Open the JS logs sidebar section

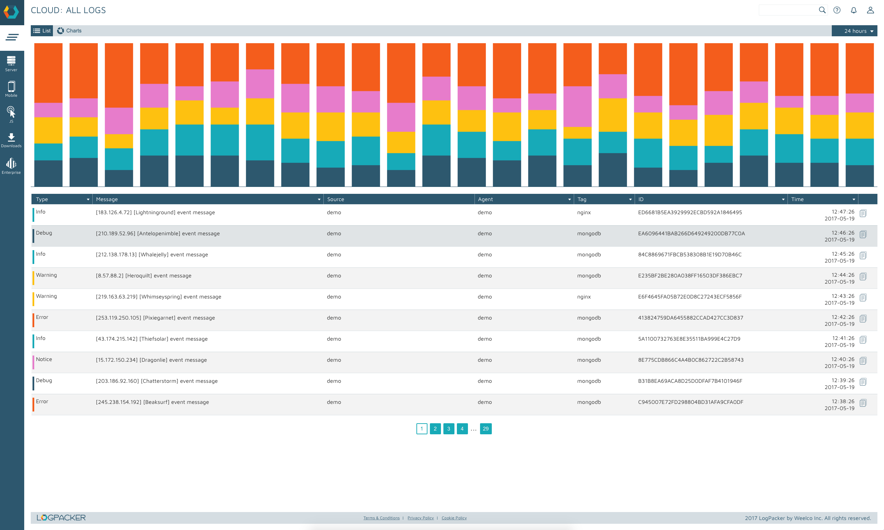coord(11,114)
